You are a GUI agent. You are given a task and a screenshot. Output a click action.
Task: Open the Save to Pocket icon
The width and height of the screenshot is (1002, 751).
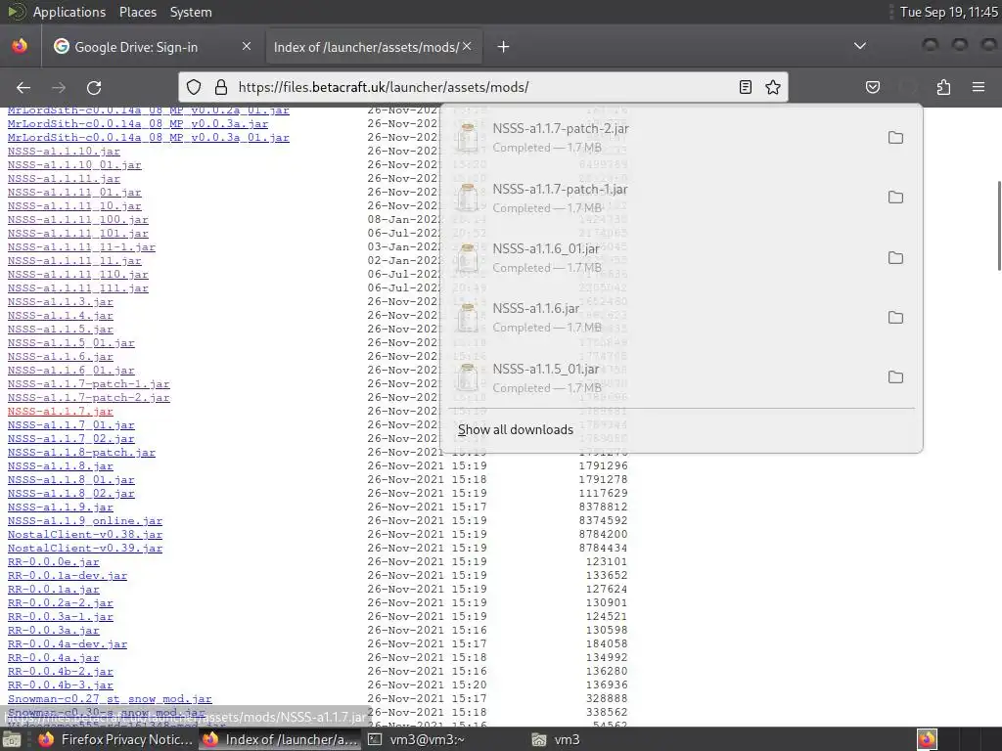pyautogui.click(x=873, y=87)
